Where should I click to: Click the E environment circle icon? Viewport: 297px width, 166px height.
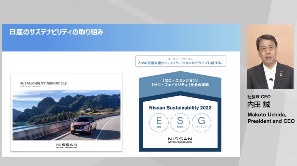click(159, 122)
